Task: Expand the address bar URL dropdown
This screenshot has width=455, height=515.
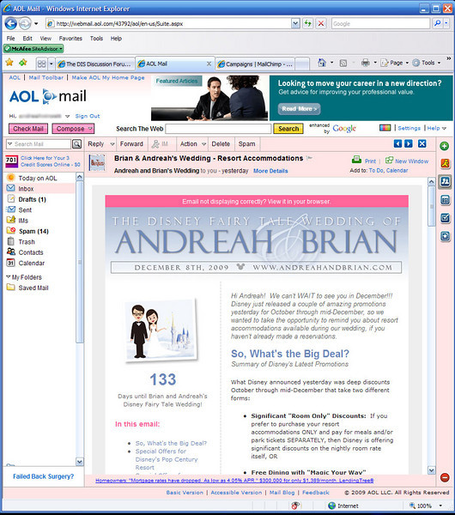Action: [295, 24]
